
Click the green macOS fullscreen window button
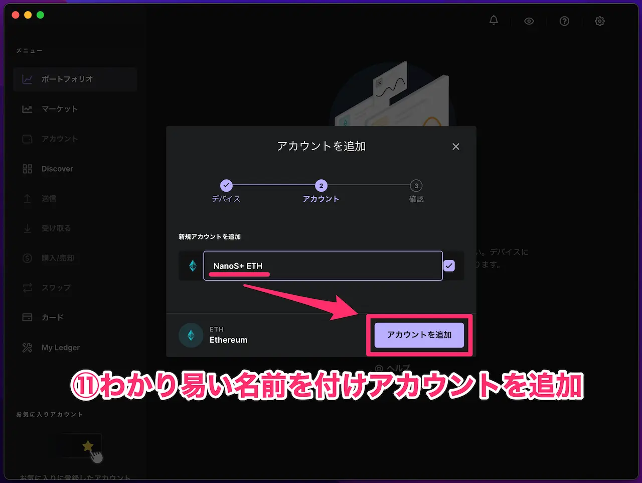click(40, 15)
